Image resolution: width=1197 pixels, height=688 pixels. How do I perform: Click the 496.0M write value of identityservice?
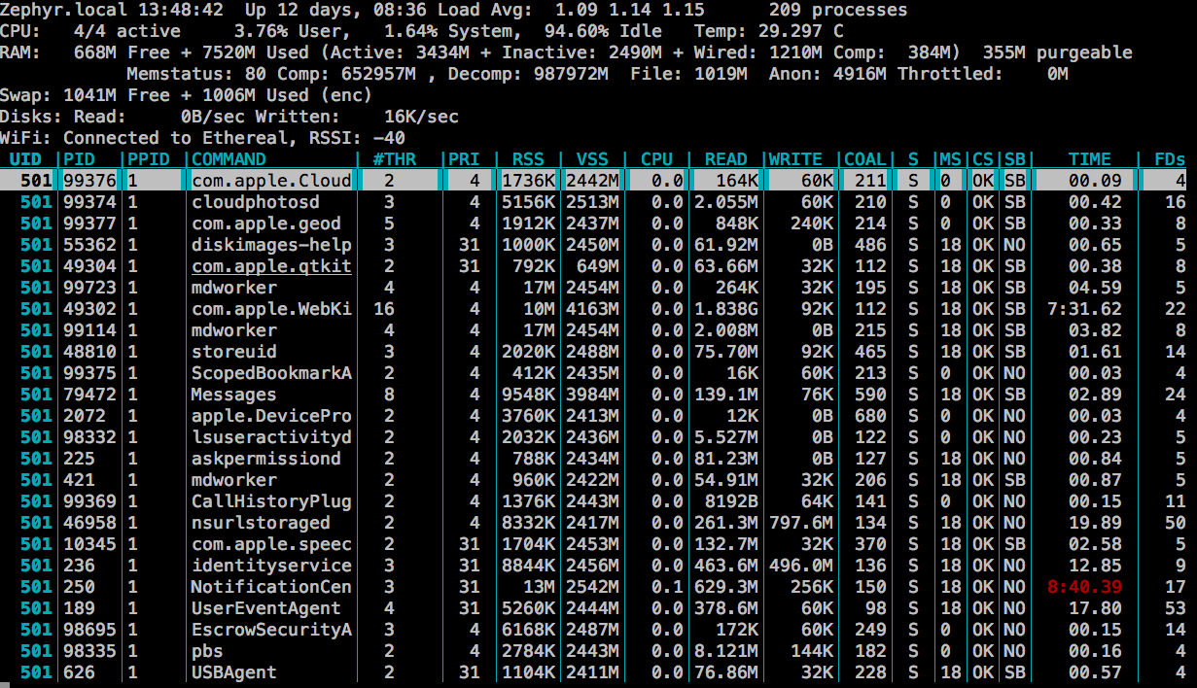800,566
